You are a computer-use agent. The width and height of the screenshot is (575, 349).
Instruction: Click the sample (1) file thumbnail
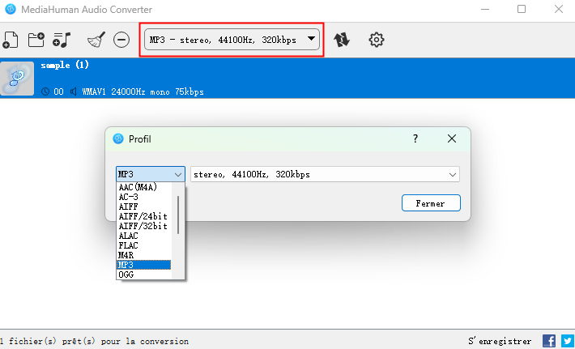17,79
